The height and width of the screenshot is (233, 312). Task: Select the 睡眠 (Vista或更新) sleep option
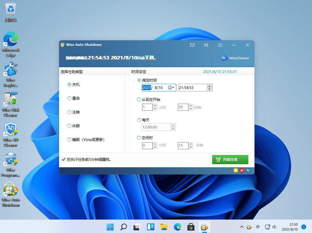coord(86,140)
